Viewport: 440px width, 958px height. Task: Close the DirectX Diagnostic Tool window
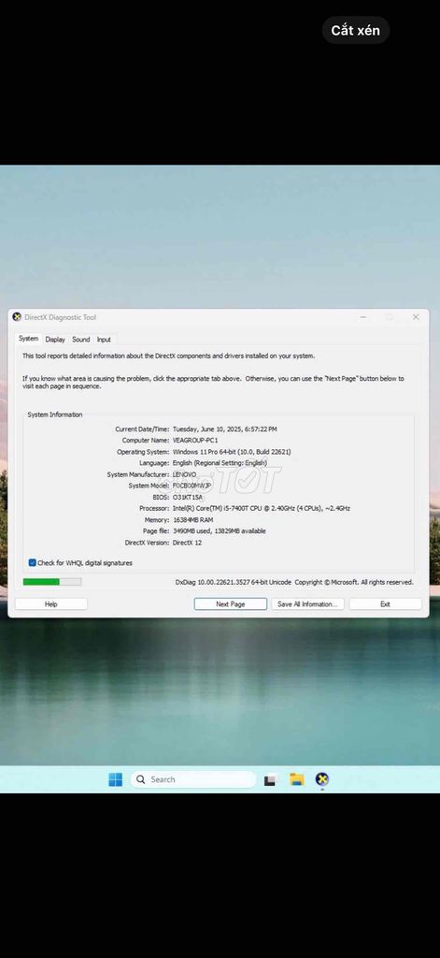[x=416, y=317]
